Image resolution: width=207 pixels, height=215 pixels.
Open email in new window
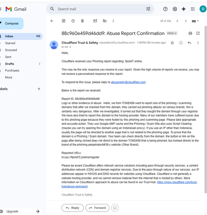click(x=198, y=33)
